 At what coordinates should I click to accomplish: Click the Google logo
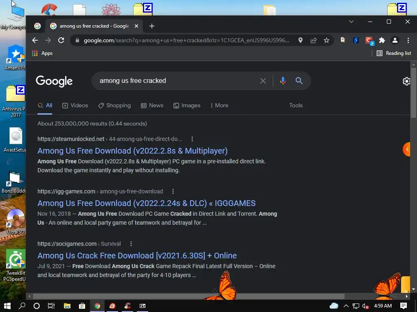click(54, 81)
